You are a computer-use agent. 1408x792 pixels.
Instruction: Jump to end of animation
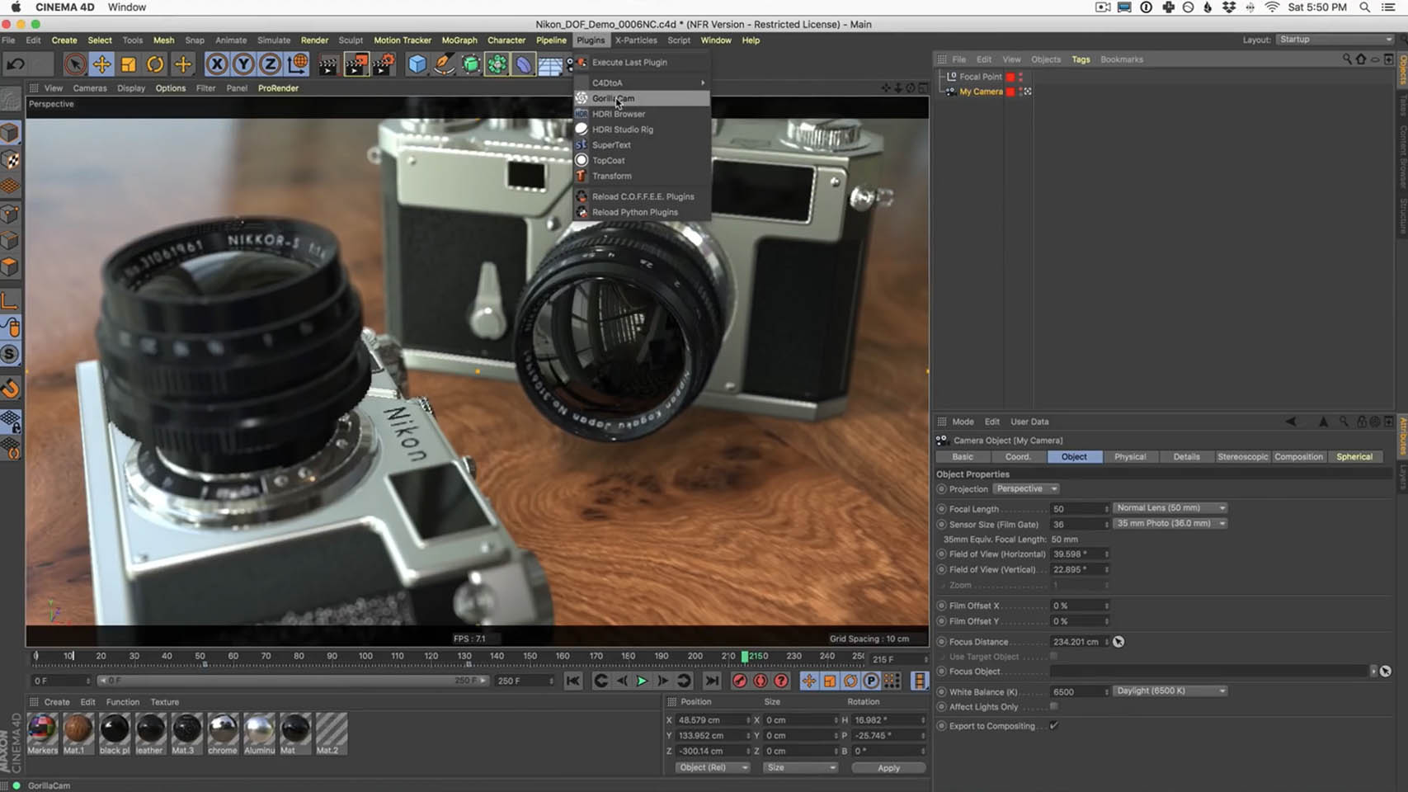click(x=712, y=681)
